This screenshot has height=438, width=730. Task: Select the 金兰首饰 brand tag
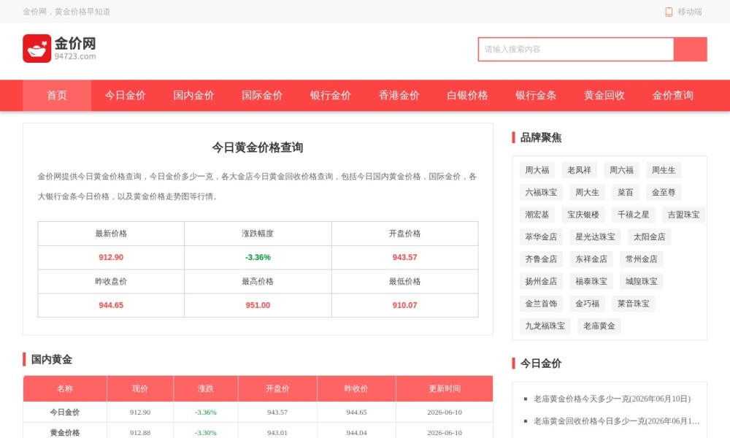click(x=541, y=304)
